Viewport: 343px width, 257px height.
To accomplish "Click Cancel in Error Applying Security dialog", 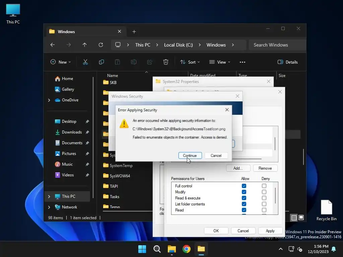I will click(x=216, y=155).
